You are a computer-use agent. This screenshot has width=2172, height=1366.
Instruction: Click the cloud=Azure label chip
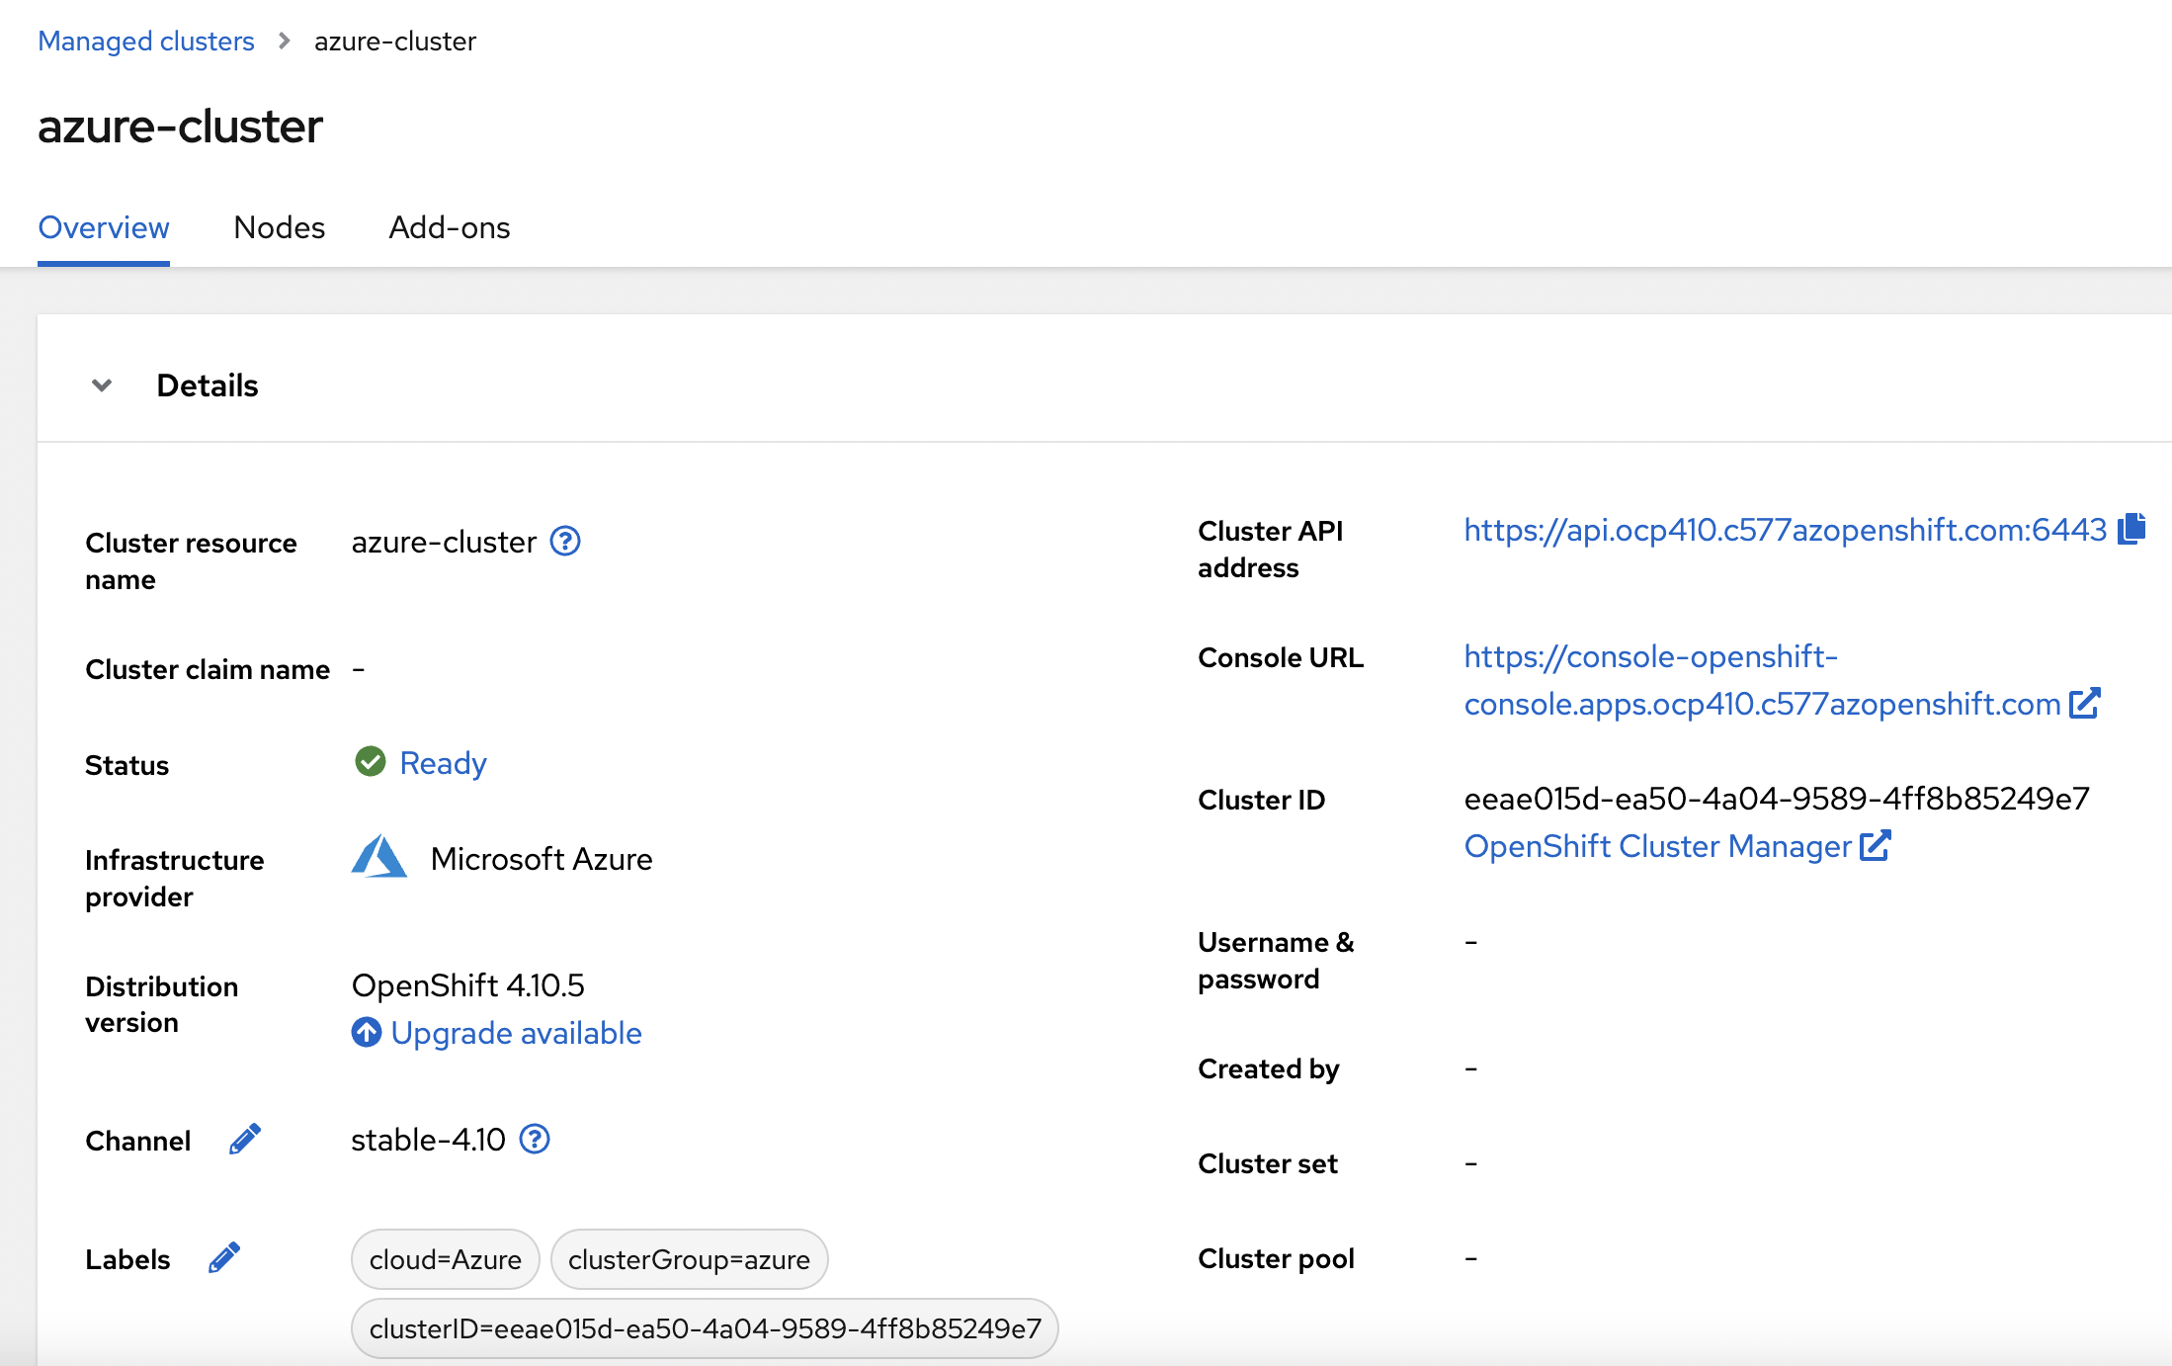tap(446, 1259)
